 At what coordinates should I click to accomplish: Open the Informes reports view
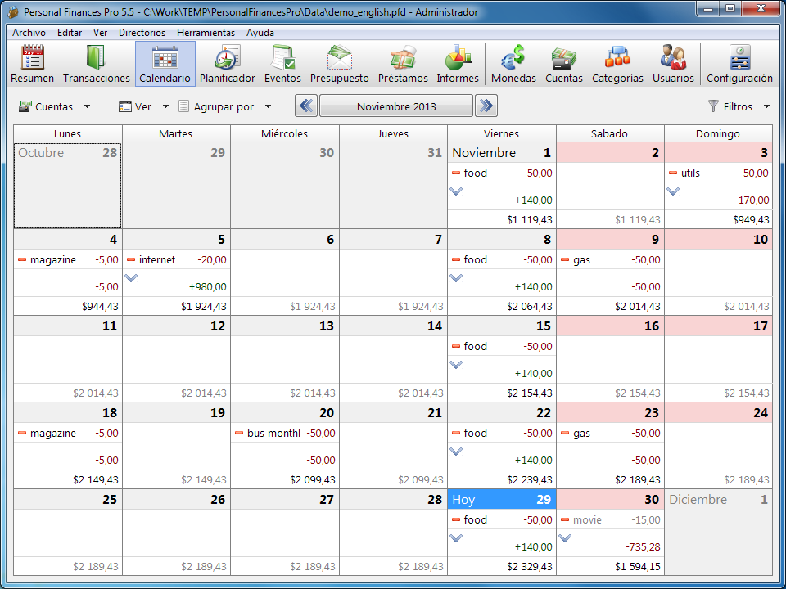tap(458, 64)
